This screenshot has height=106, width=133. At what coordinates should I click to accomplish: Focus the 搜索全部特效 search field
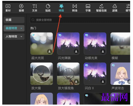(80, 20)
